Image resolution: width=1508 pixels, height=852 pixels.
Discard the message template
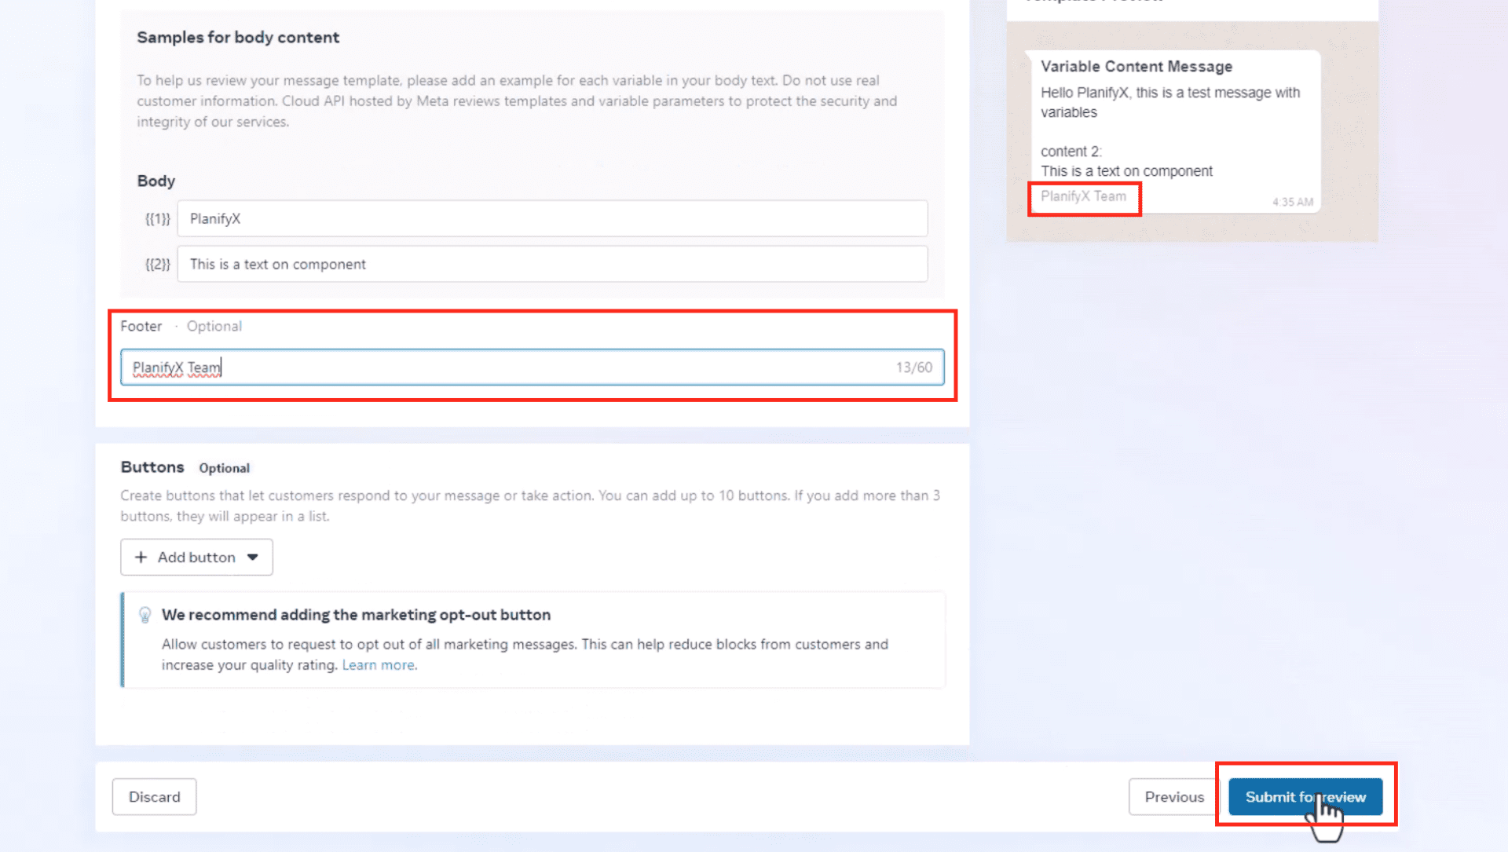click(x=154, y=796)
